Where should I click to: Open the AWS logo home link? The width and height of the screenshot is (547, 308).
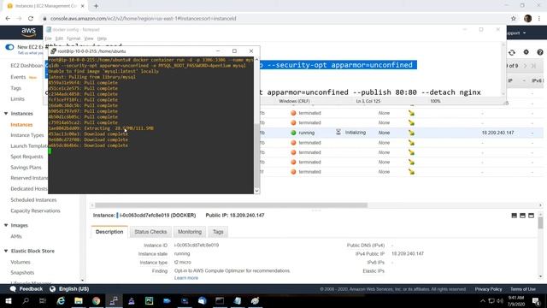click(28, 33)
